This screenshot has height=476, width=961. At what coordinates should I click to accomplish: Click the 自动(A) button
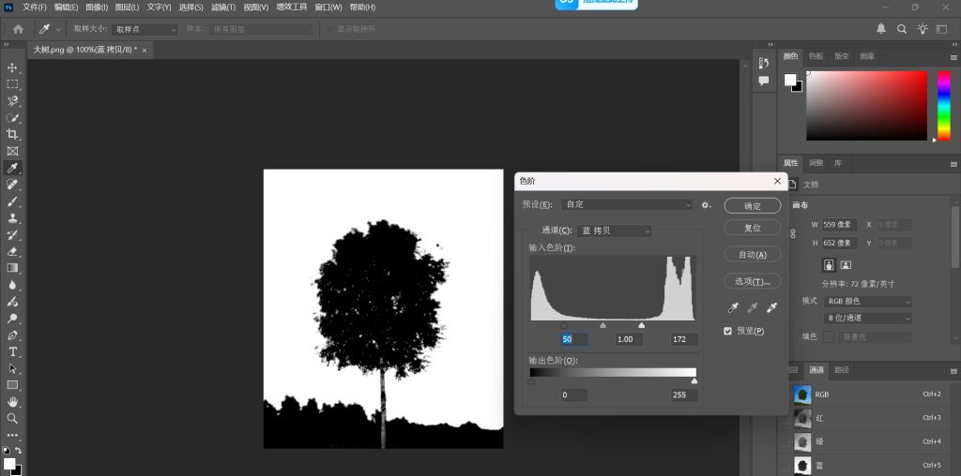coord(752,254)
